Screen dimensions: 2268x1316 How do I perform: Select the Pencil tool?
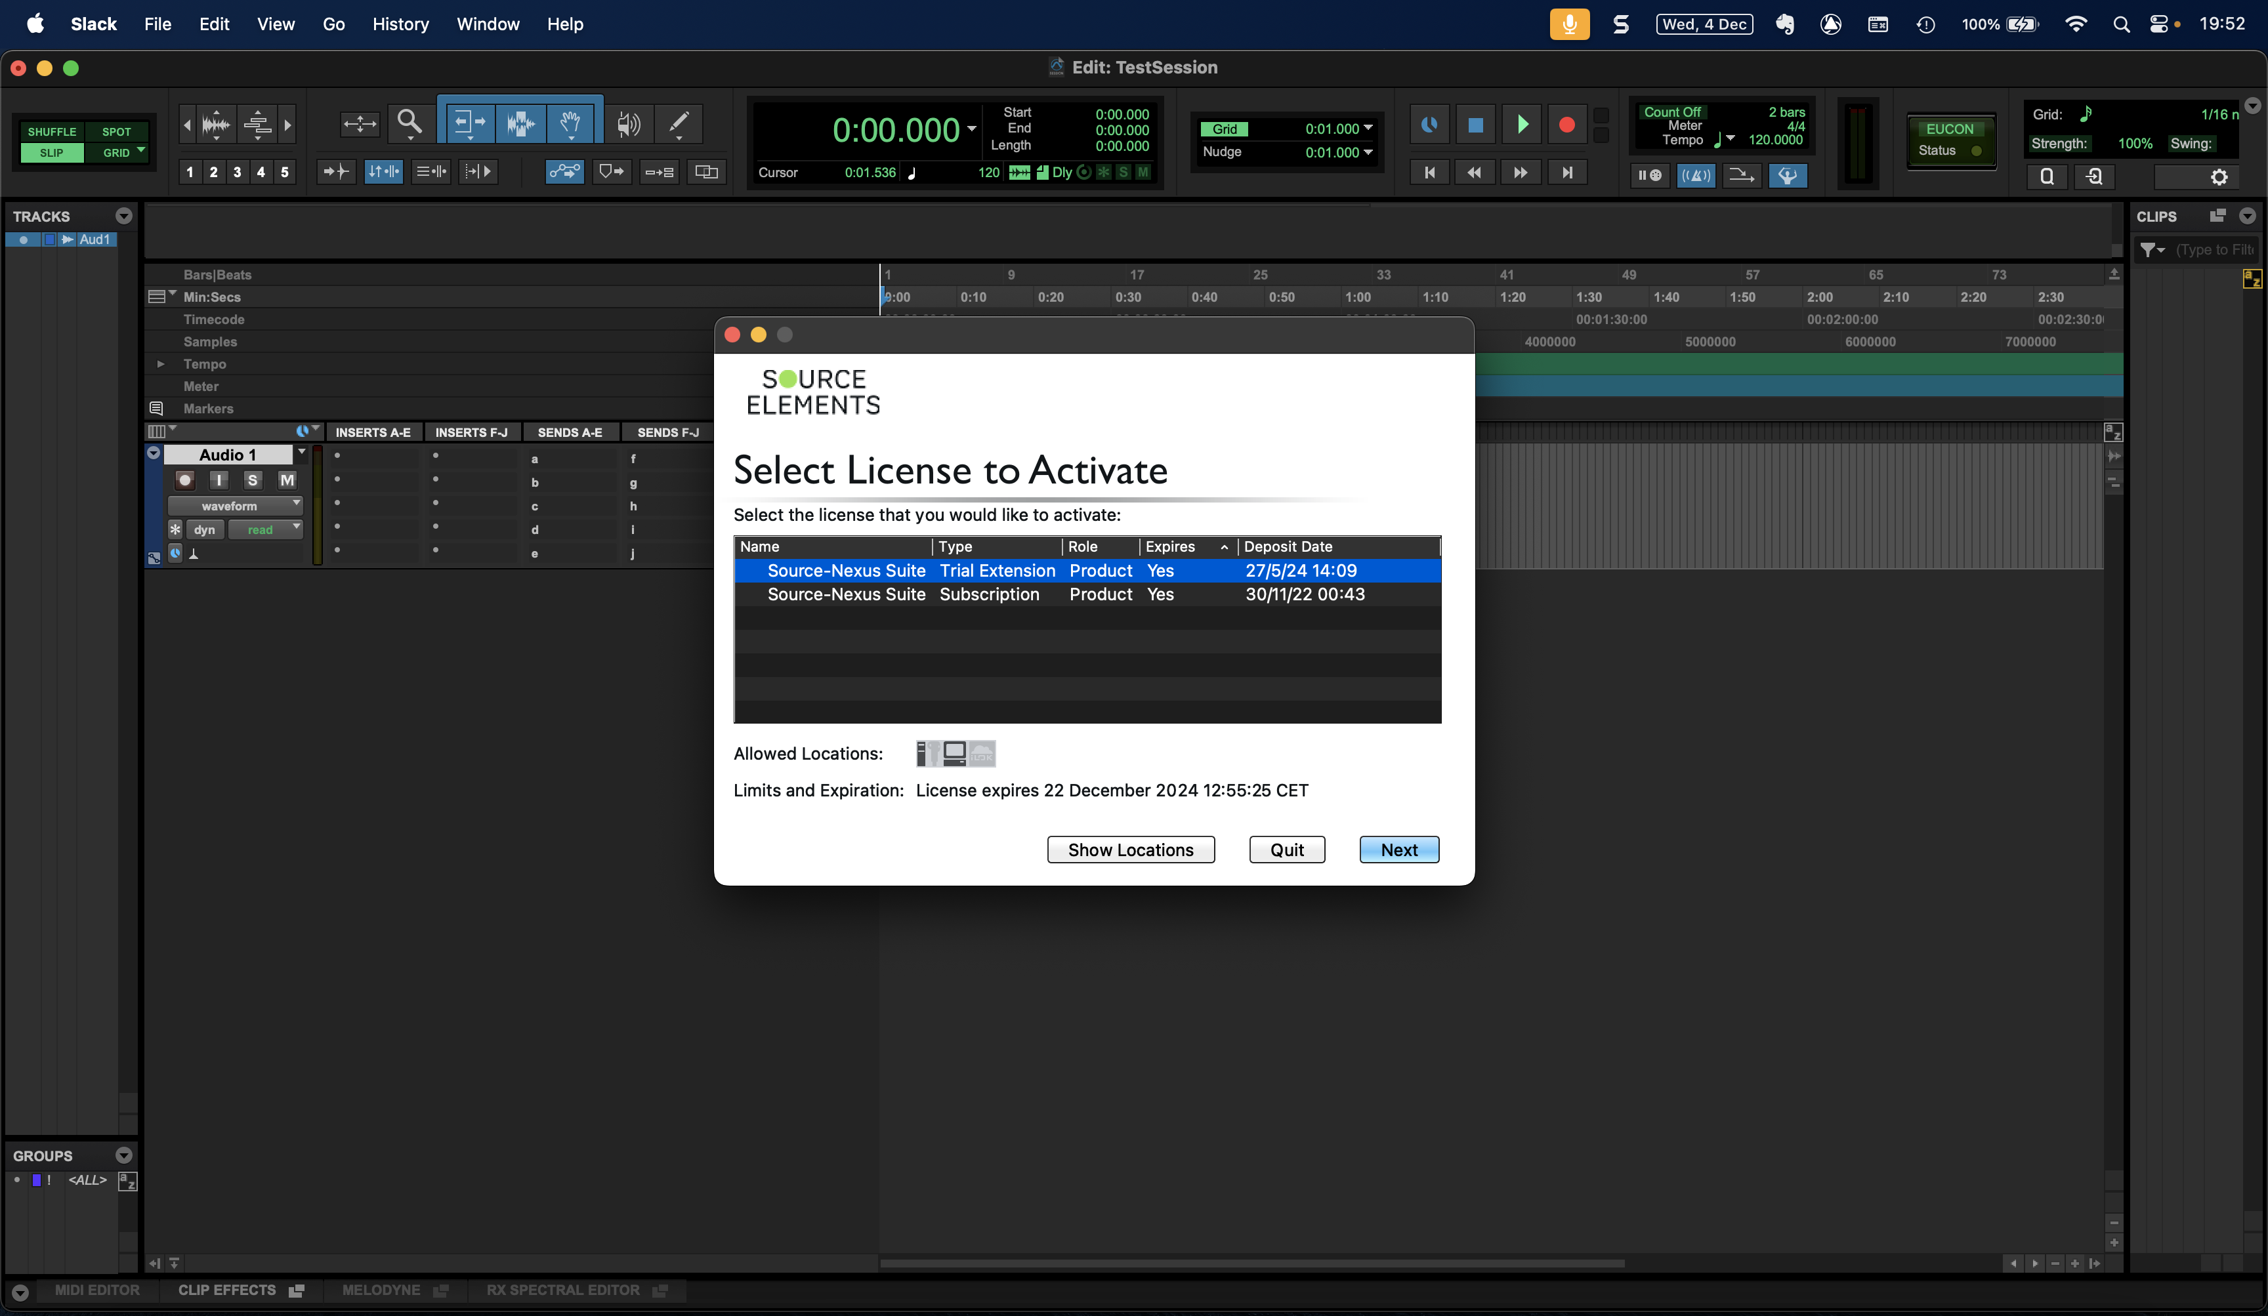[x=679, y=122]
